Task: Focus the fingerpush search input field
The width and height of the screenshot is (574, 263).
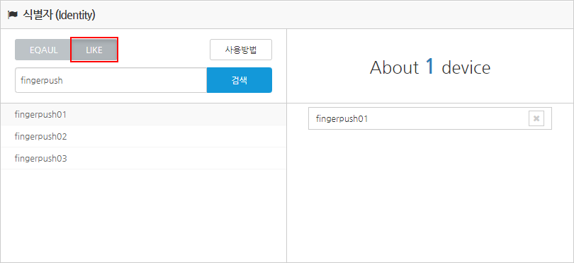Action: pyautogui.click(x=111, y=80)
